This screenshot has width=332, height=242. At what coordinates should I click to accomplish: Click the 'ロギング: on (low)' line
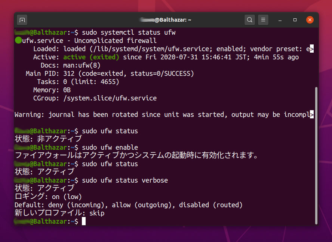coord(48,197)
